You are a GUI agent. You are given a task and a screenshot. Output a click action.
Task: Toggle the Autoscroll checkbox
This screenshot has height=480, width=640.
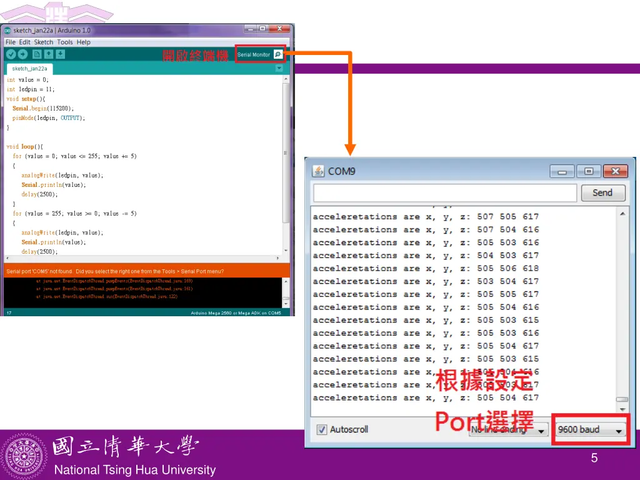click(322, 429)
